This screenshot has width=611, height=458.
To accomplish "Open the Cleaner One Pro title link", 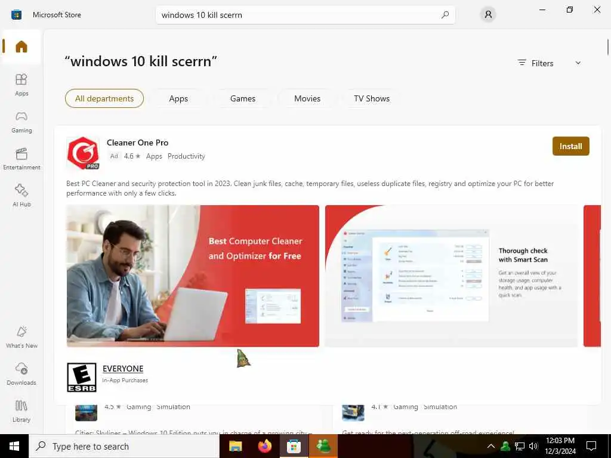I will [138, 143].
